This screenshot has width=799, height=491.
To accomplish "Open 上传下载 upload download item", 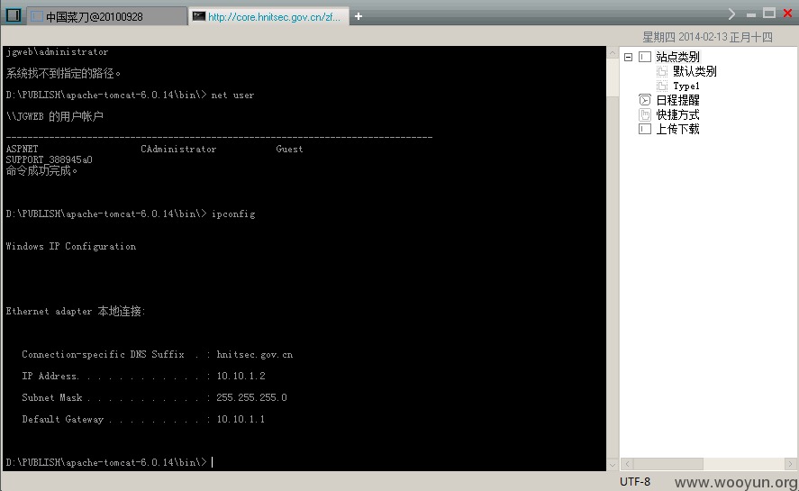I will [677, 129].
